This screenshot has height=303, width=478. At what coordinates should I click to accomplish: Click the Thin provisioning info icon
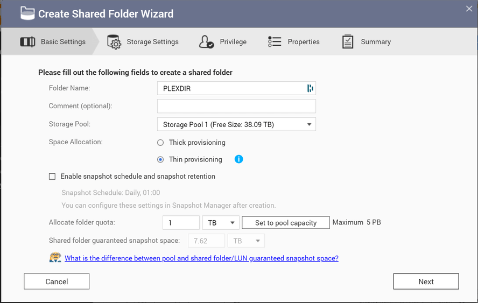tap(238, 159)
